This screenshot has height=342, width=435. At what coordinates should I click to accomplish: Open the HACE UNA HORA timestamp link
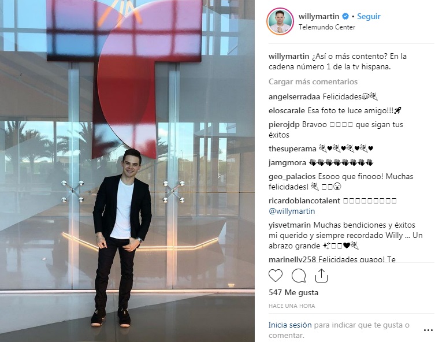(x=292, y=306)
